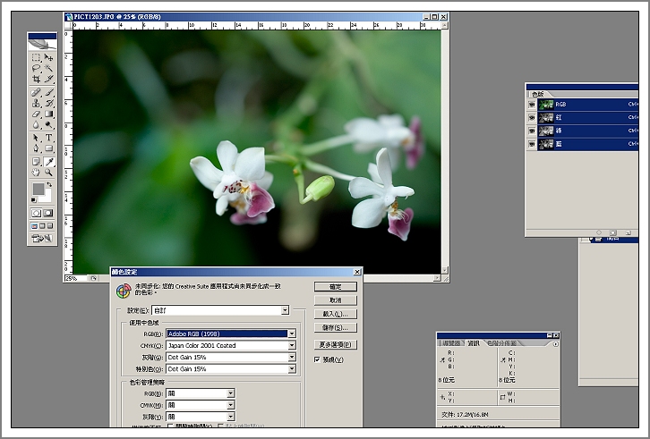Select the 藍 (Blue) channel thumbnail
The width and height of the screenshot is (650, 439).
(544, 143)
